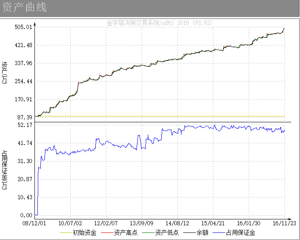Select the 资产高点 legend entry

pos(119,232)
